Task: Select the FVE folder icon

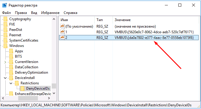Action: pyautogui.click(x=5, y=24)
